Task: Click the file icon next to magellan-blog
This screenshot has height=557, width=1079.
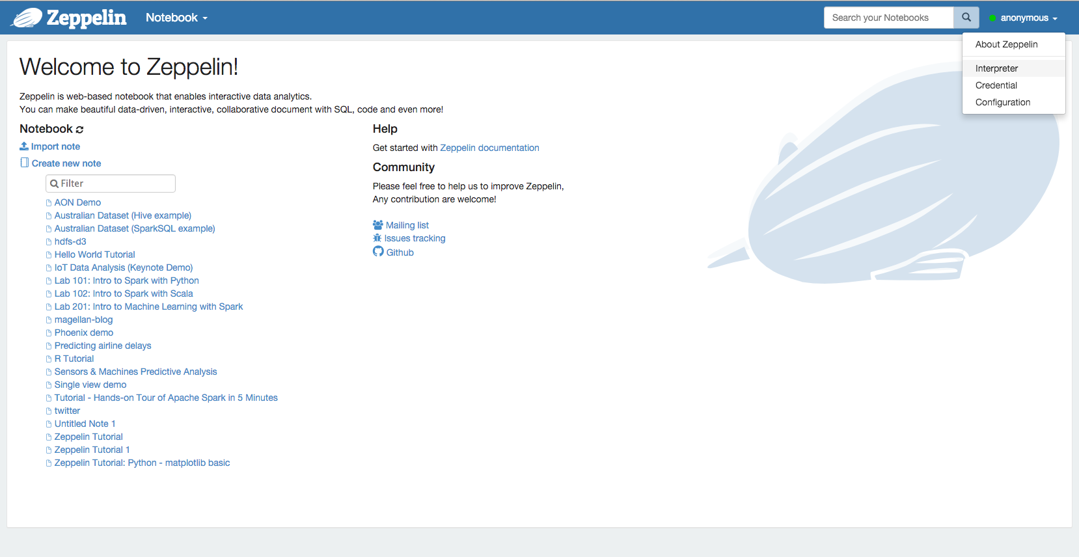Action: [x=49, y=320]
